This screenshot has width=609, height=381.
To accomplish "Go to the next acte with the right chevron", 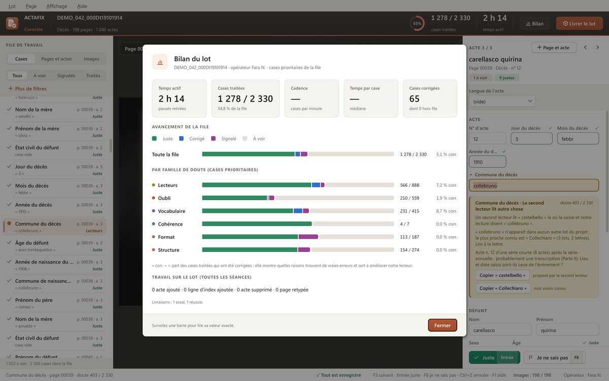I will click(x=598, y=47).
